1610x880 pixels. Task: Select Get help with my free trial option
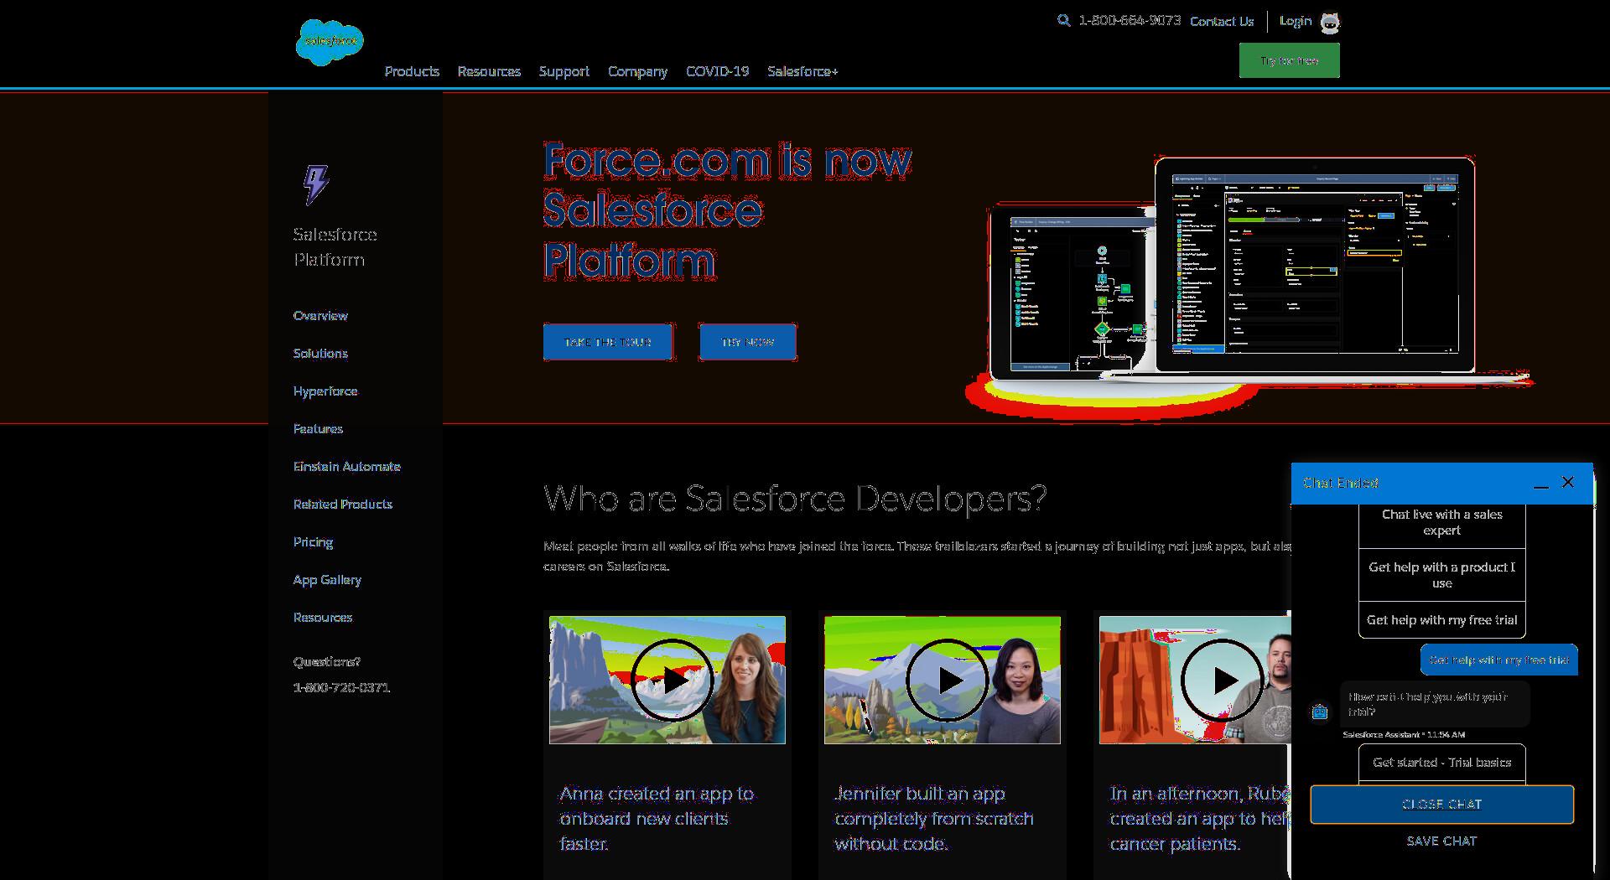1441,620
